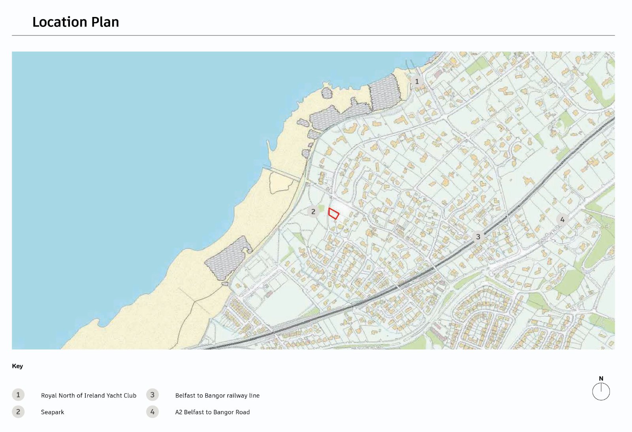Screen dimensions: 632x432
Task: Click 'A2 Belfast to Bangor Road' text
Action: tap(213, 412)
